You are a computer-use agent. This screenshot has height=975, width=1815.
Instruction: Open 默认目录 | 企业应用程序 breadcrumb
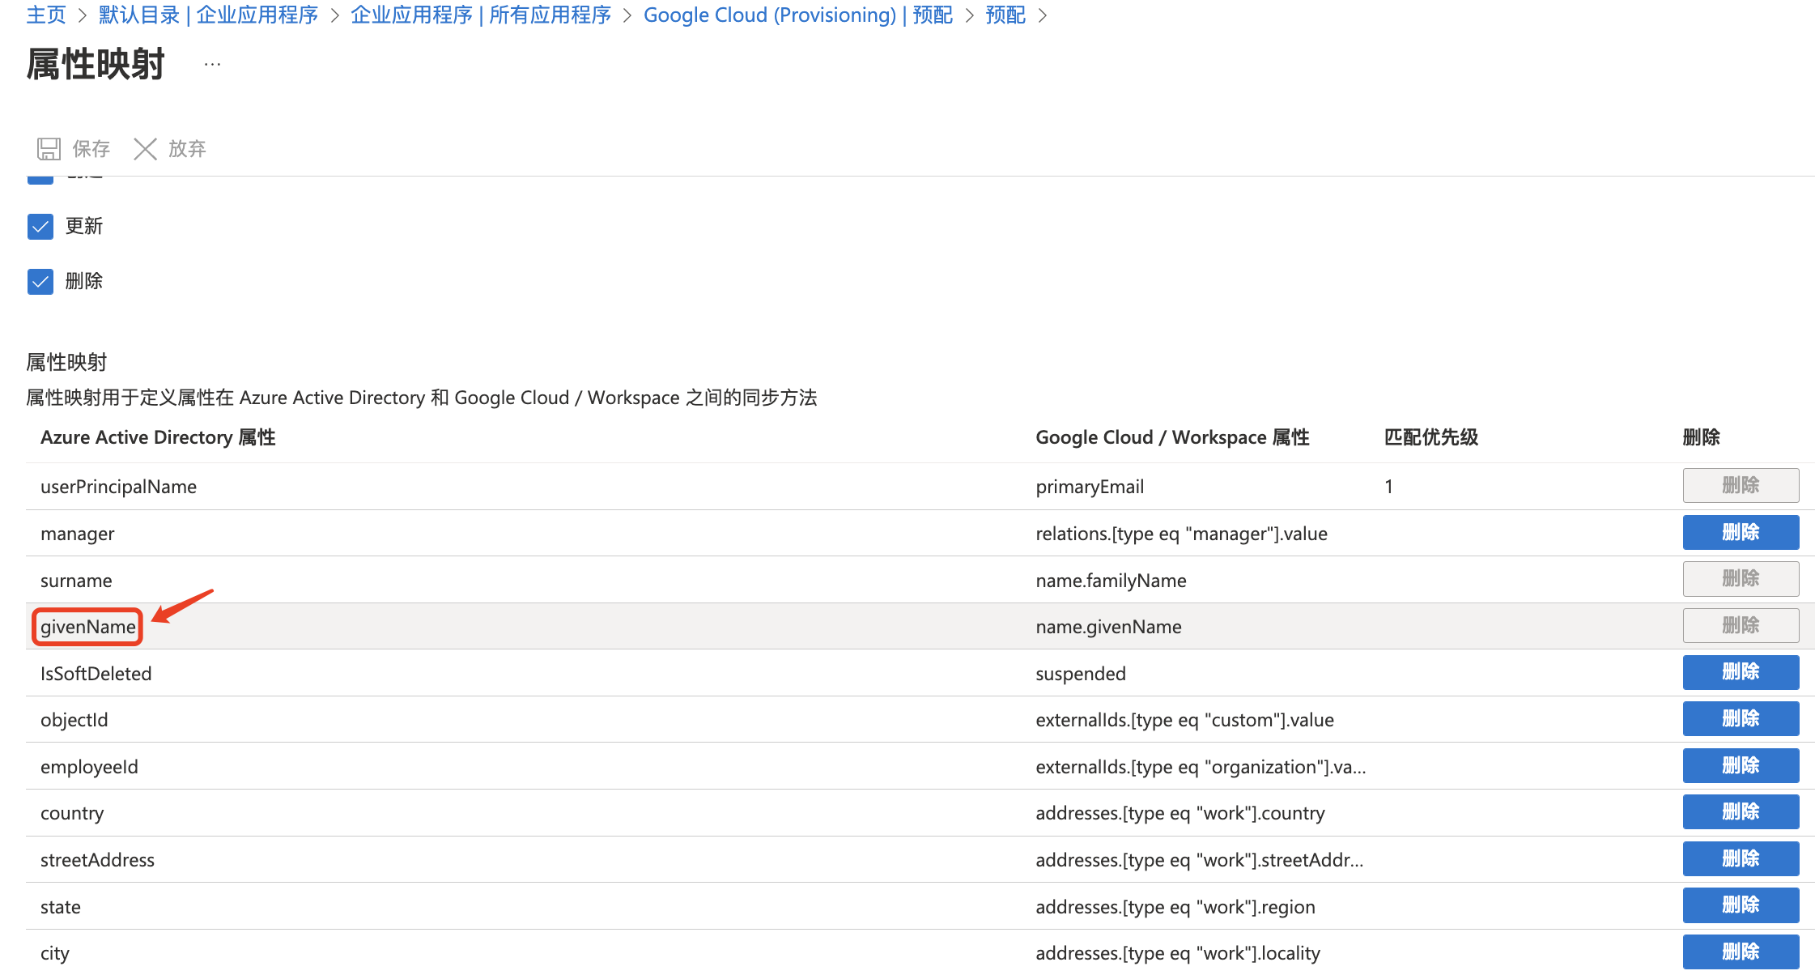[x=209, y=15]
